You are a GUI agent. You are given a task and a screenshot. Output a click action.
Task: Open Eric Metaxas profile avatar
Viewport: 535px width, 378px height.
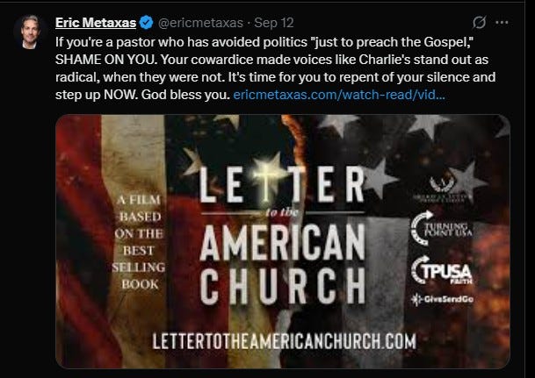point(30,32)
